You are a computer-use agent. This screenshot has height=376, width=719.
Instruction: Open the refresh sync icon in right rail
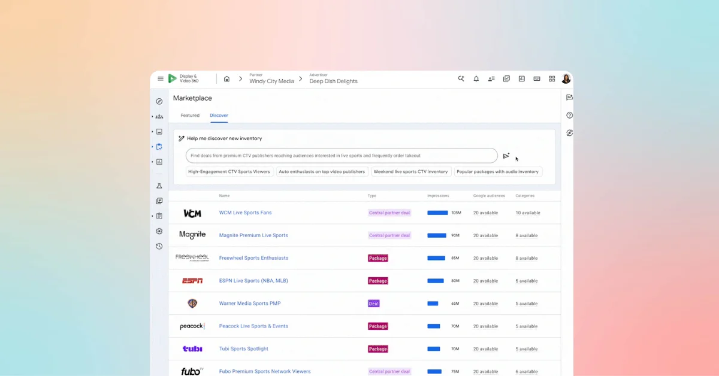[x=569, y=133]
